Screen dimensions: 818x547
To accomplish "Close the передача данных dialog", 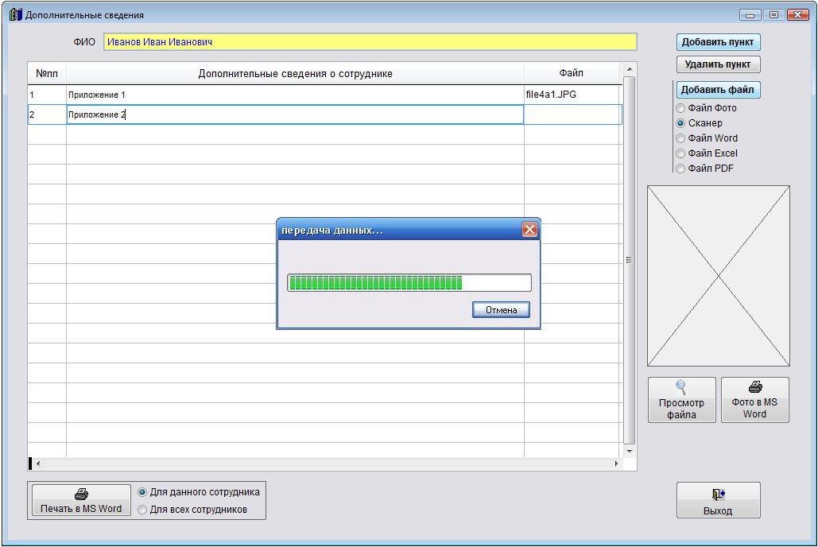I will [x=529, y=231].
